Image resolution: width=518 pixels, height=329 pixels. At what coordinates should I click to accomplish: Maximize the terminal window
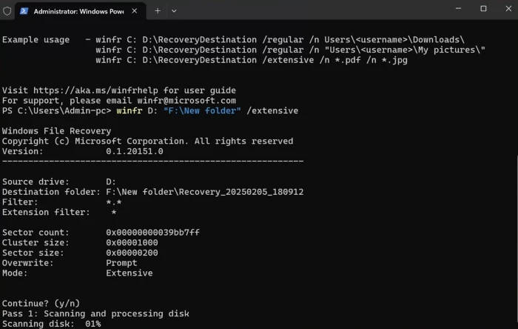click(483, 9)
